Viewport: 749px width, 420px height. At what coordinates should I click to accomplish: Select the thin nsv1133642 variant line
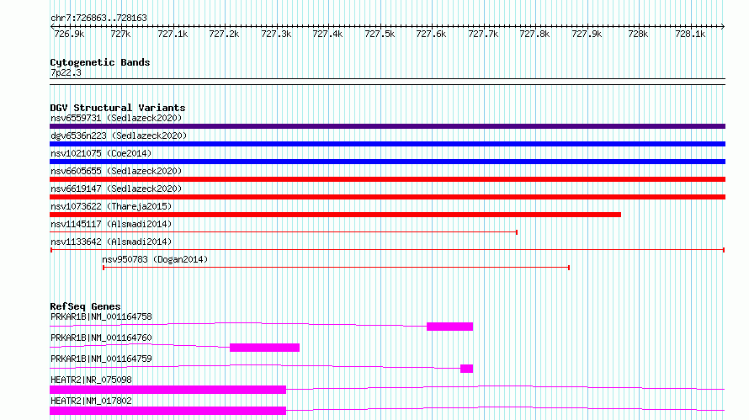point(387,250)
